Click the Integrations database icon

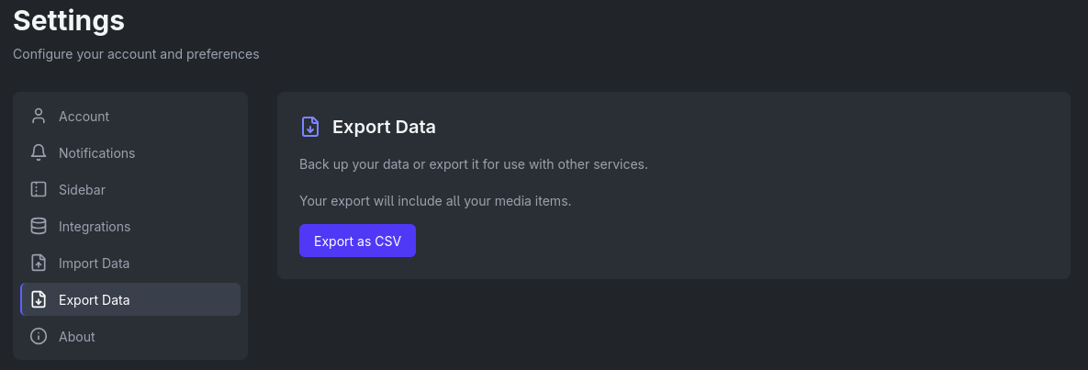[39, 227]
